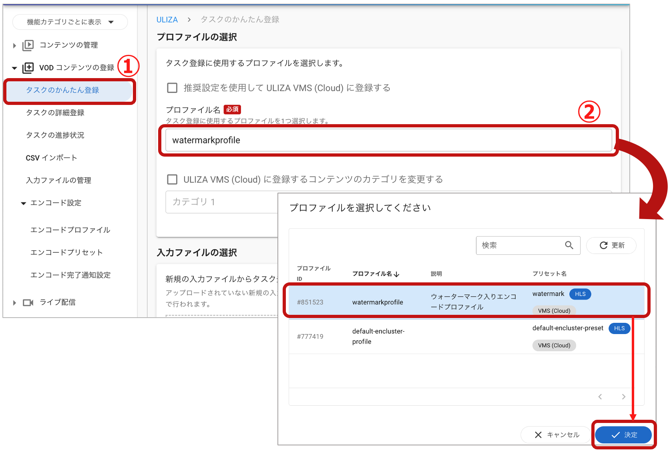Viewport: 671px width, 451px height.
Task: Open エンコードプリセット menu item
Action: click(66, 252)
